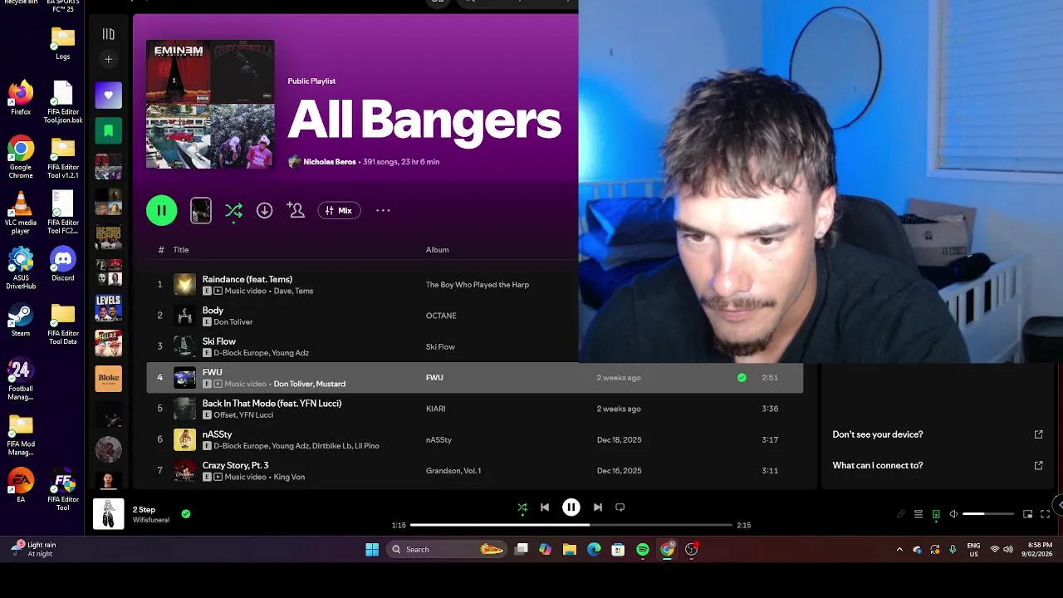Open the Mix button
The width and height of the screenshot is (1063, 598).
pyautogui.click(x=339, y=210)
